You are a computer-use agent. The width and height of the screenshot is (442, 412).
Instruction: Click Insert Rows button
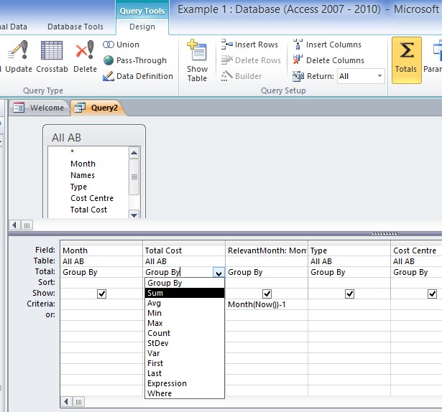click(249, 45)
